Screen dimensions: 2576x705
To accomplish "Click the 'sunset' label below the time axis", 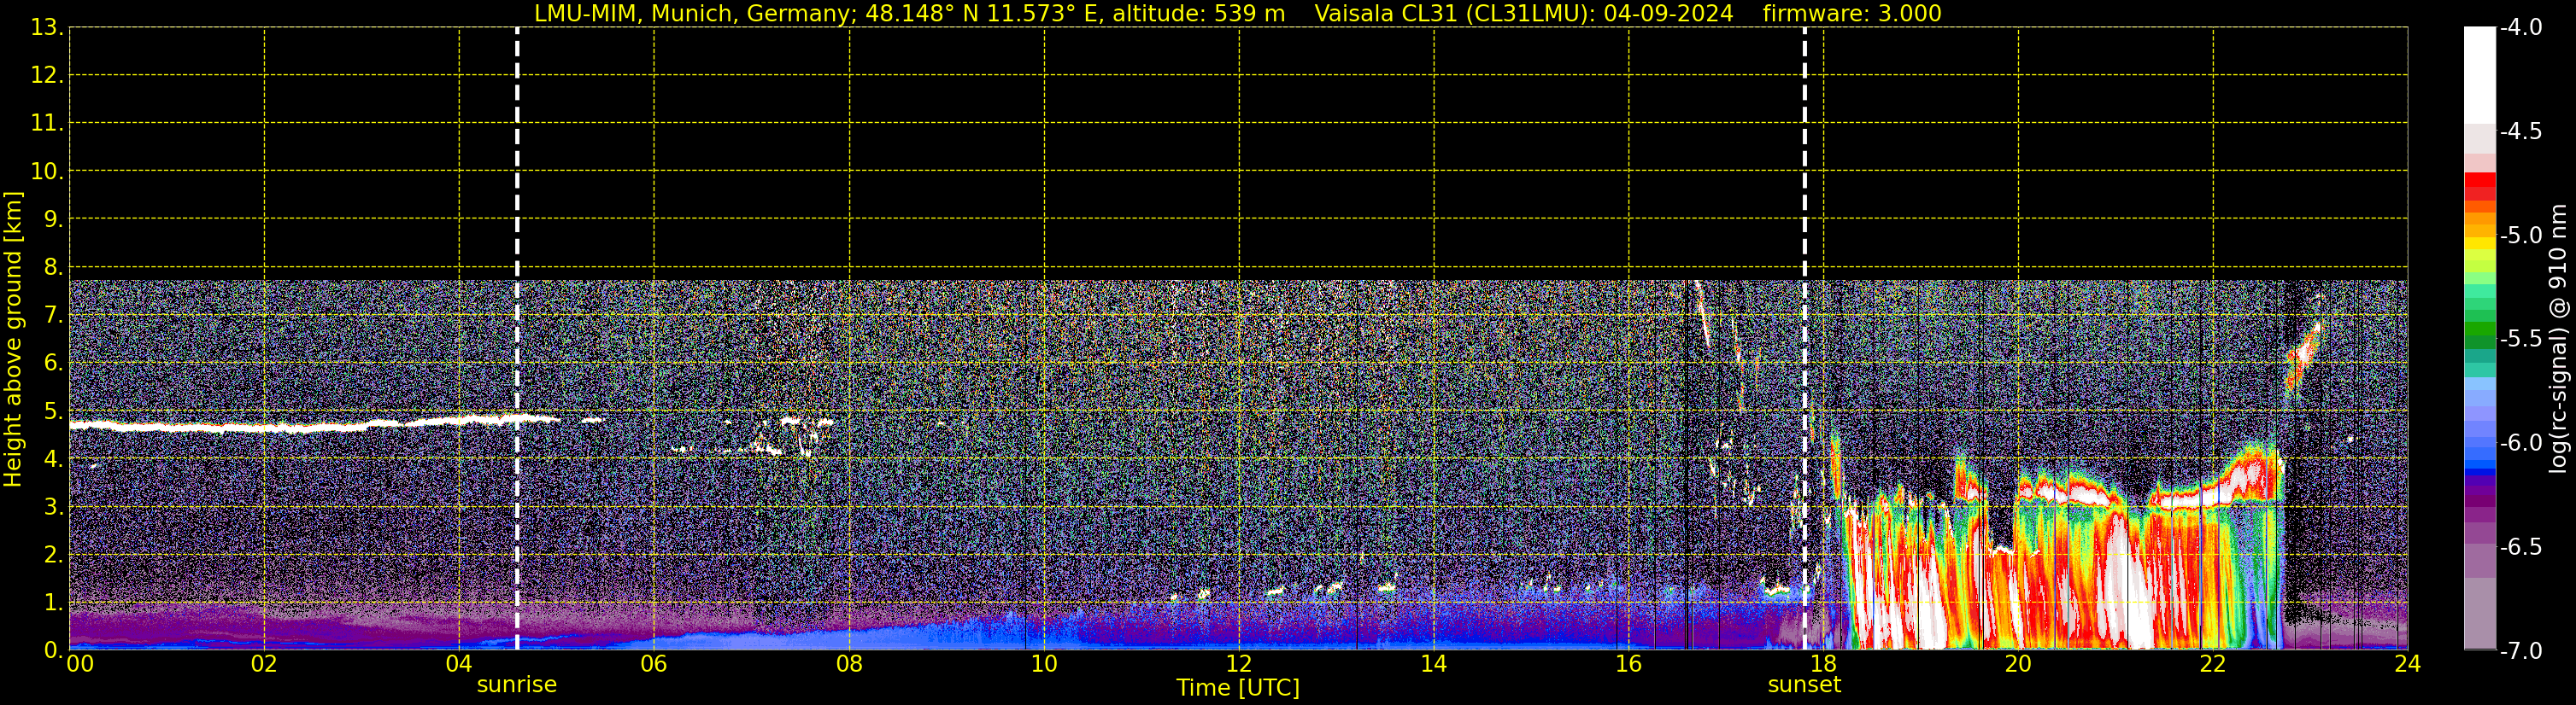I will point(1804,685).
